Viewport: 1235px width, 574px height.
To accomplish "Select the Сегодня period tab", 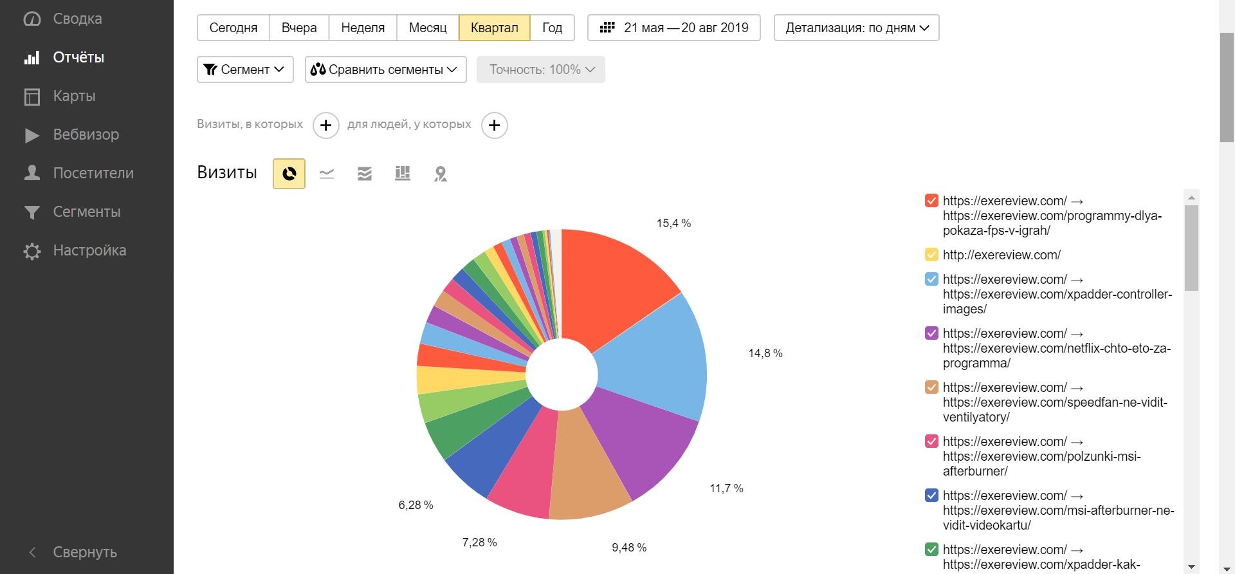I will [233, 28].
